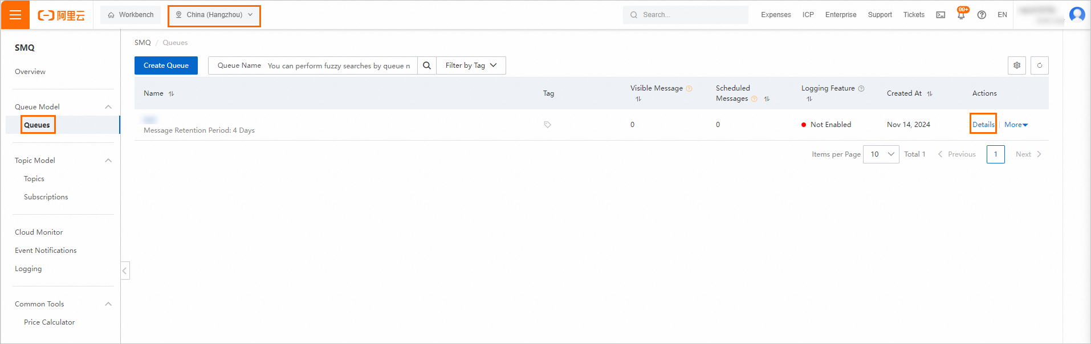Sort by Logging Feature

point(809,99)
